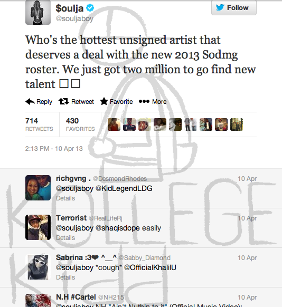Image resolution: width=282 pixels, height=307 pixels.
Task: Click the last retweeter avatar in the row
Action: click(237, 124)
